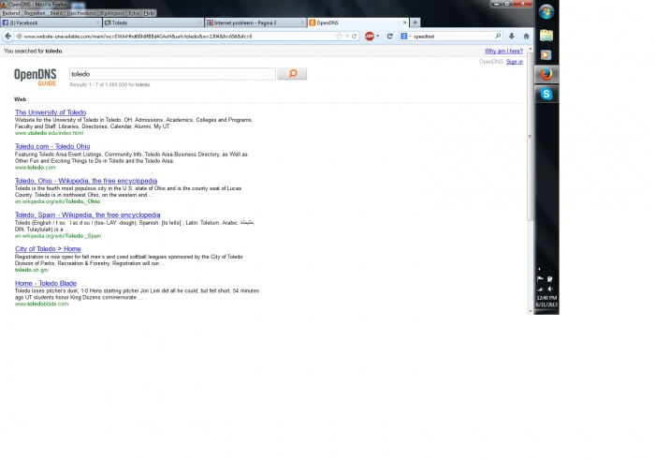Open the Help menu
This screenshot has width=655, height=459.
point(149,13)
